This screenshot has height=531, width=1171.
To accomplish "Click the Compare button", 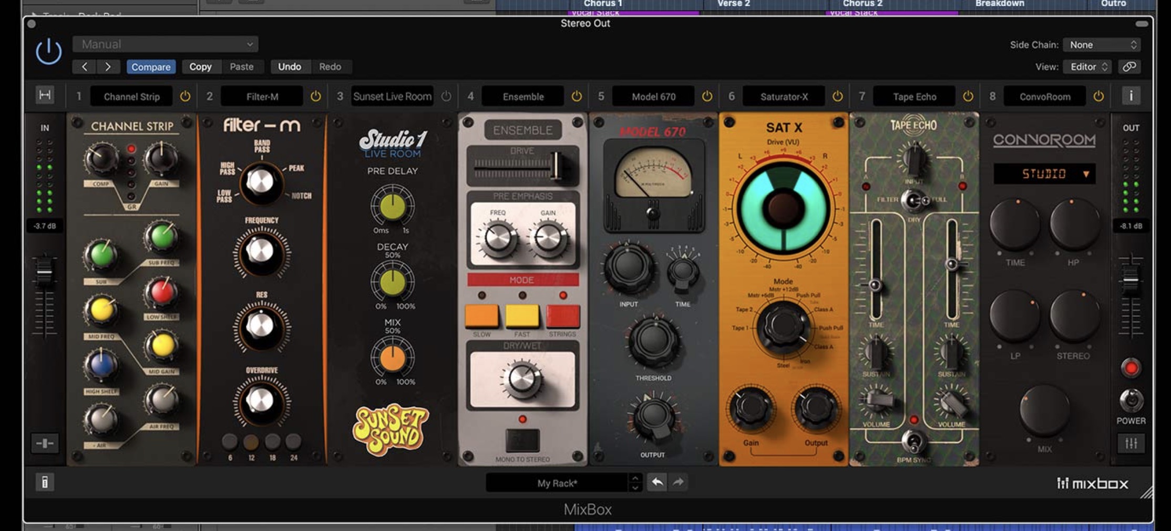I will tap(151, 67).
